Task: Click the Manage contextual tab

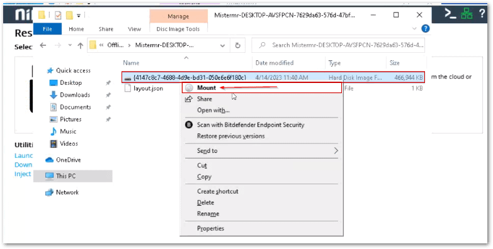Action: pos(178,16)
